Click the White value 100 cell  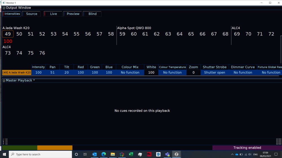151,73
